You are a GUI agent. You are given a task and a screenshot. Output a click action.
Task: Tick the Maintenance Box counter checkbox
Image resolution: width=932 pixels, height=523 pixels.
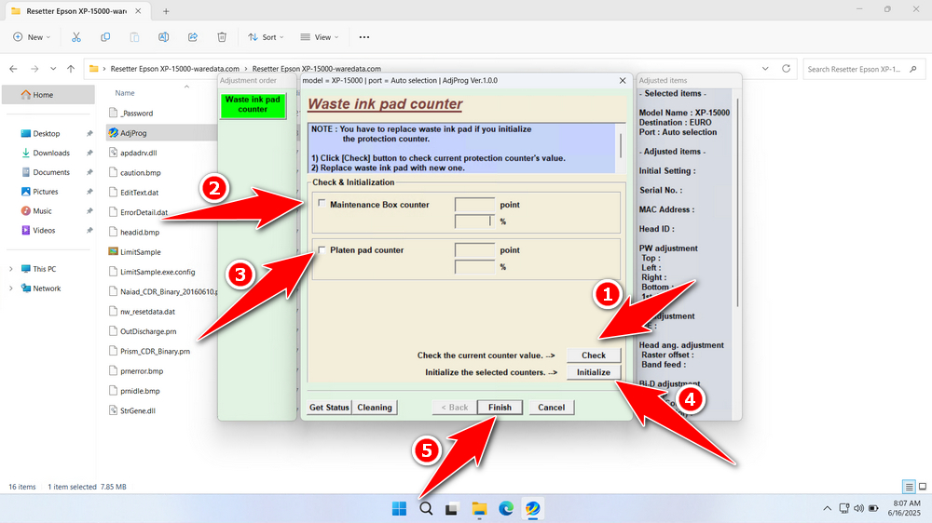click(322, 203)
